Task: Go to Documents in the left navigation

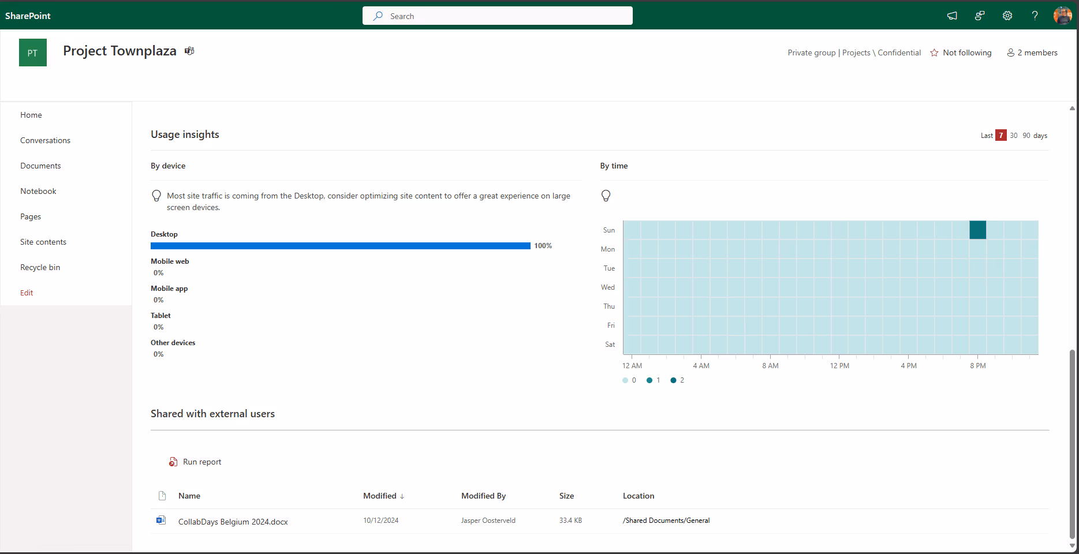Action: (x=40, y=166)
